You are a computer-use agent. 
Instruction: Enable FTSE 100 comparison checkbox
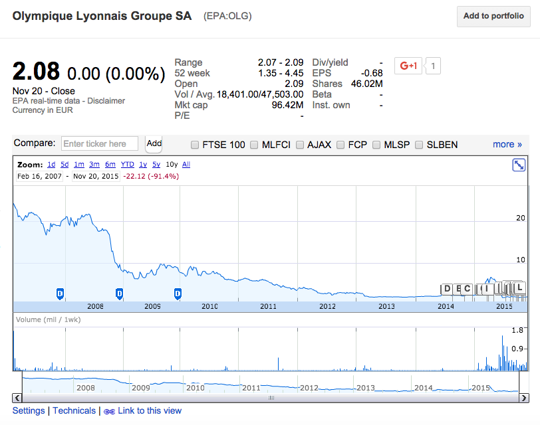coord(195,145)
